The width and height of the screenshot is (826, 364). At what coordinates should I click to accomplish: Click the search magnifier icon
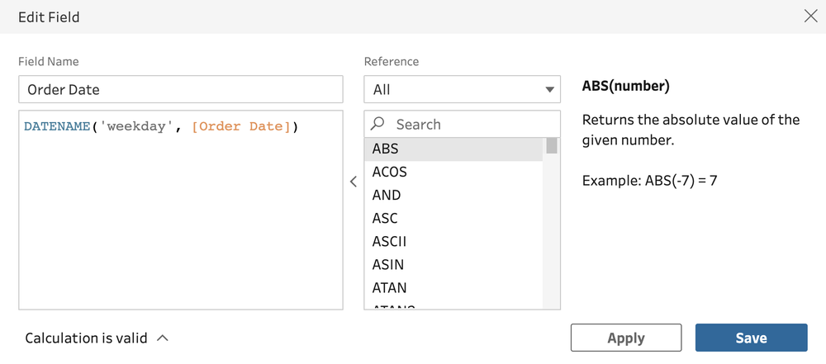point(377,124)
